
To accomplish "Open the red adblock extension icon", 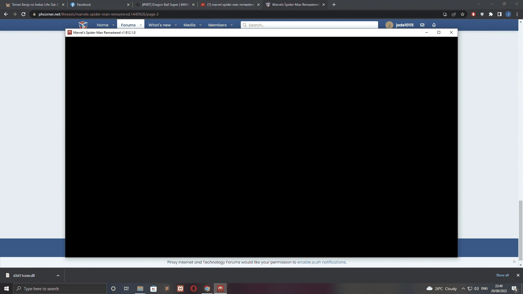I will (x=473, y=14).
